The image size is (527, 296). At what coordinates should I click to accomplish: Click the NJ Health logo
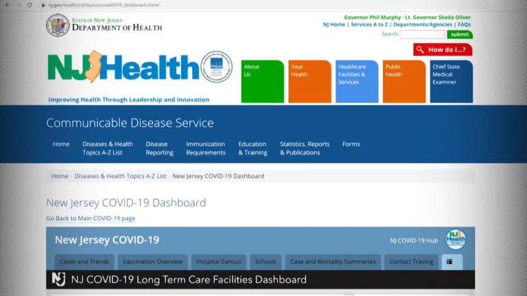[123, 66]
